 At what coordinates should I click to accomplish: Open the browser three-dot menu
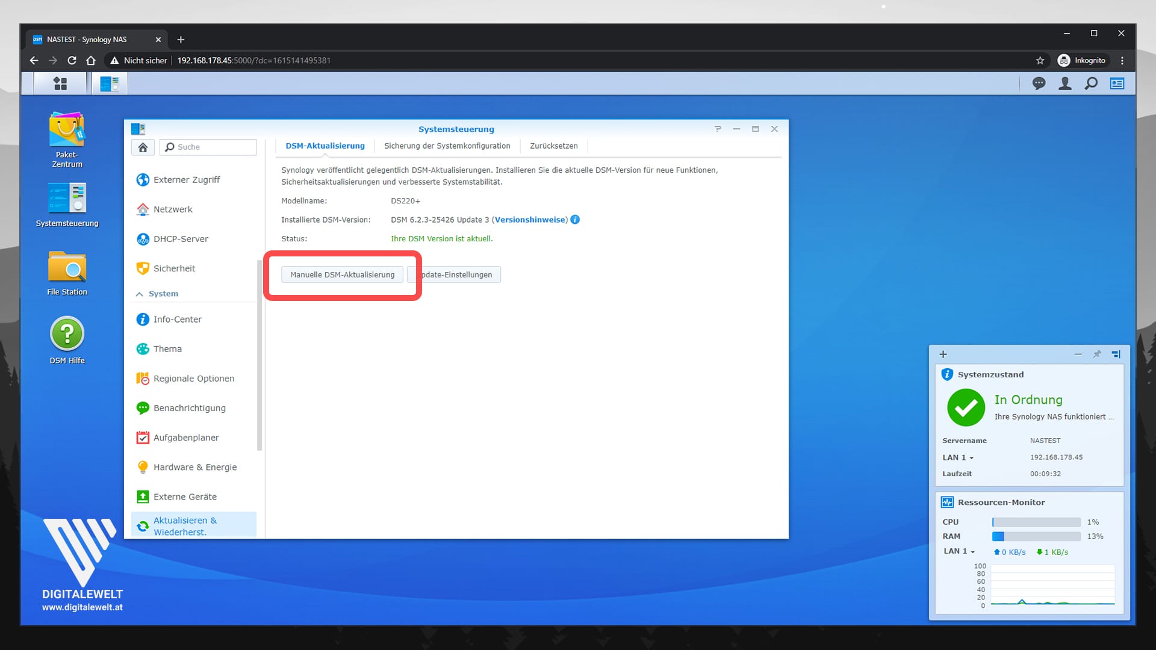pos(1122,61)
